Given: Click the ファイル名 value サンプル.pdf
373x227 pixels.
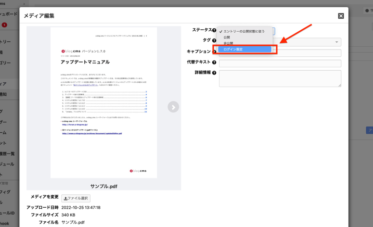Looking at the screenshot, I should click(73, 222).
